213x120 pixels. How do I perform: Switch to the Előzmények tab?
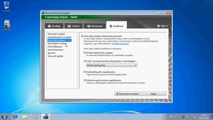[x=95, y=26]
